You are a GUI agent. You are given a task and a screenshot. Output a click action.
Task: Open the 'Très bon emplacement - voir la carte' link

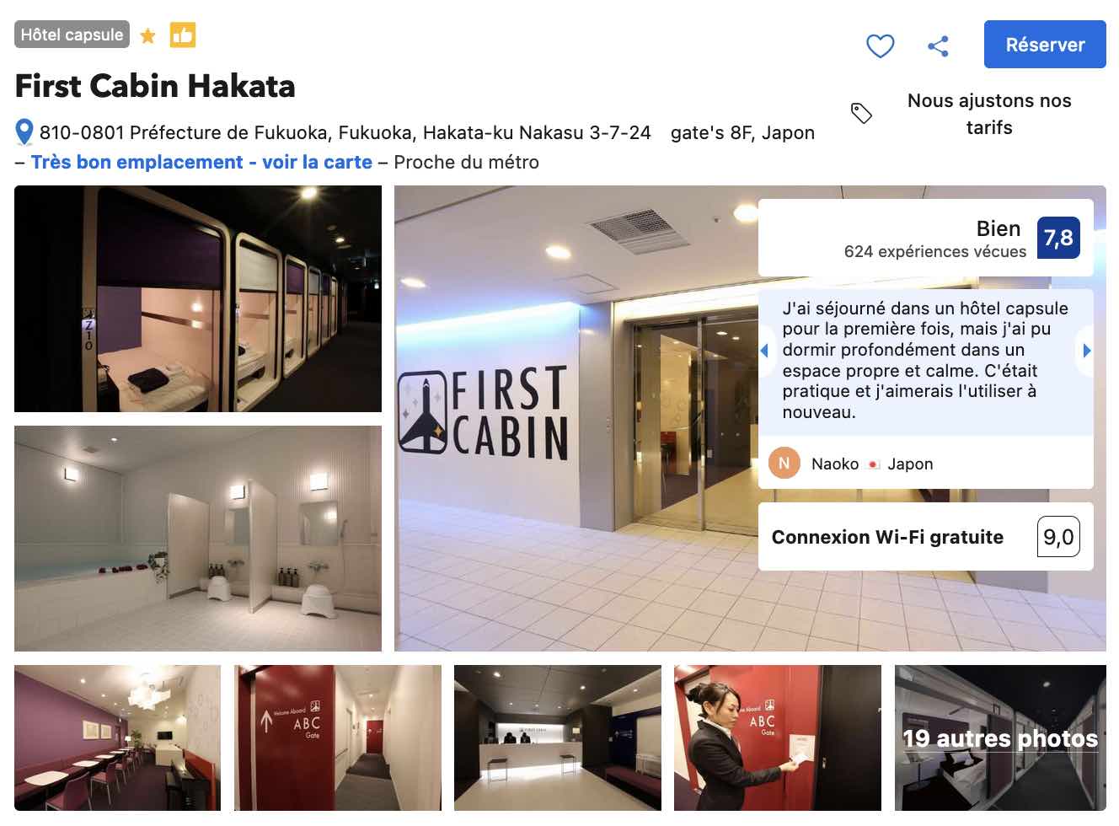pos(201,162)
